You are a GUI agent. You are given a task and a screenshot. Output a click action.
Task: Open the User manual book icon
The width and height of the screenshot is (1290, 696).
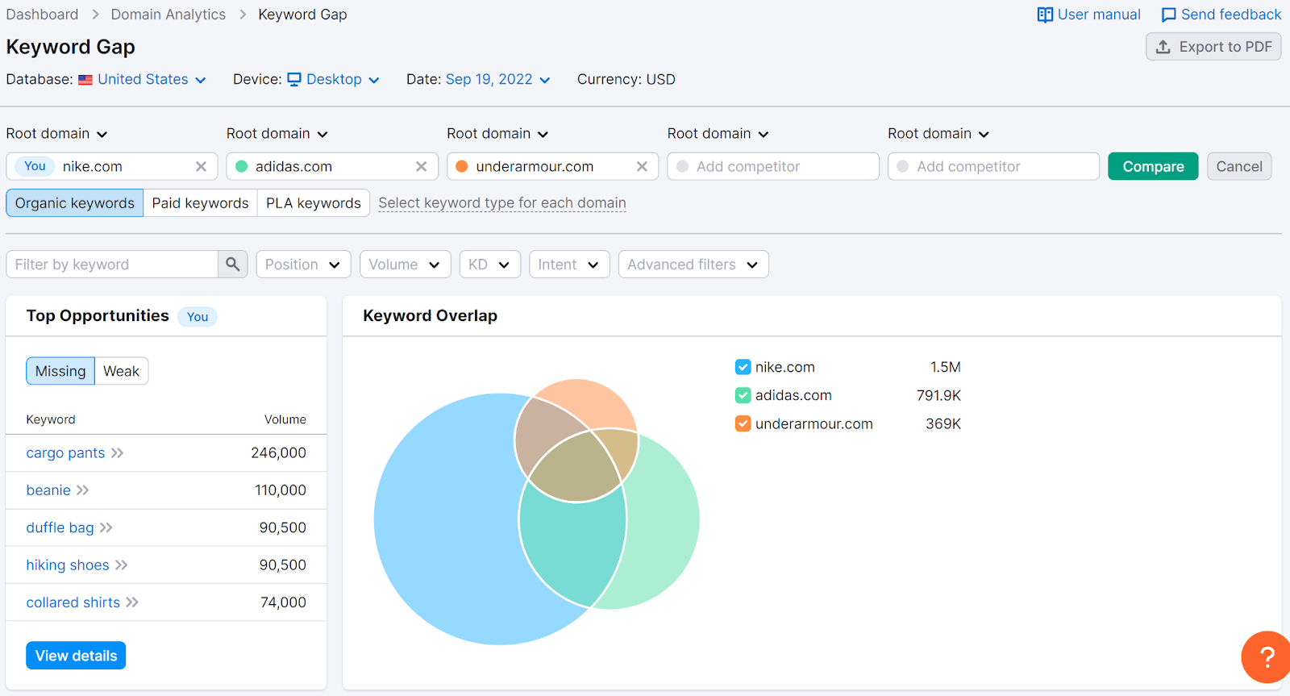coord(1045,15)
